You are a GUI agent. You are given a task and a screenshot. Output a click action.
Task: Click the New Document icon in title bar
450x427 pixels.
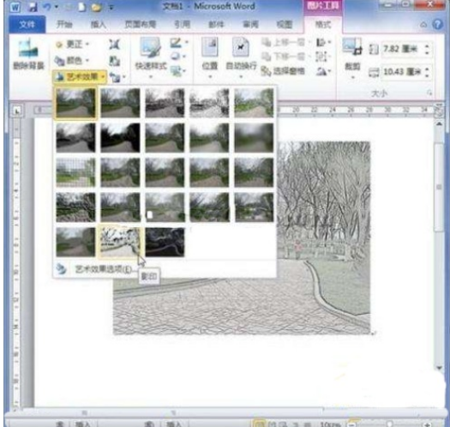click(81, 7)
